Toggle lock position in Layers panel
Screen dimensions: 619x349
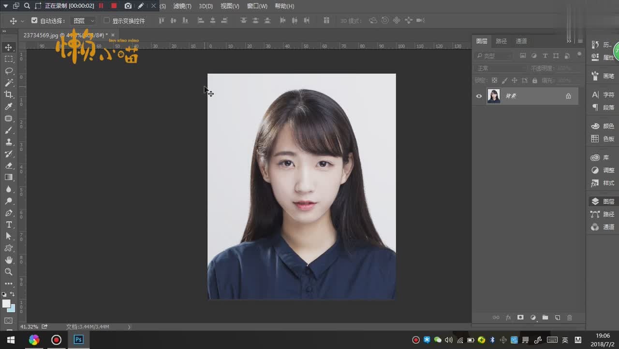click(515, 81)
